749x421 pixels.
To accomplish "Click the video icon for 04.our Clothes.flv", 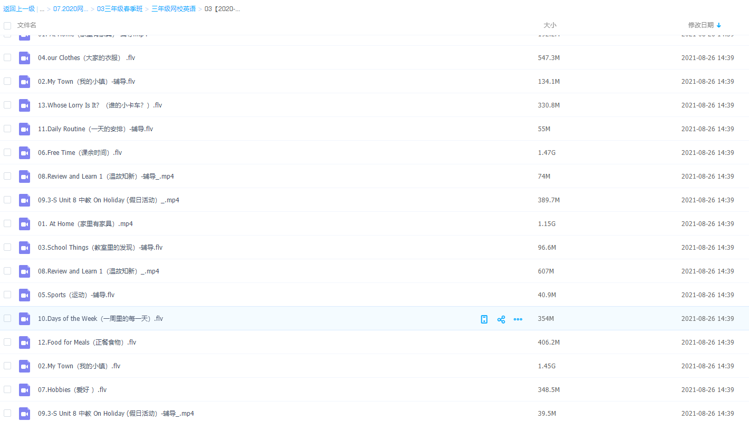I will pos(24,58).
